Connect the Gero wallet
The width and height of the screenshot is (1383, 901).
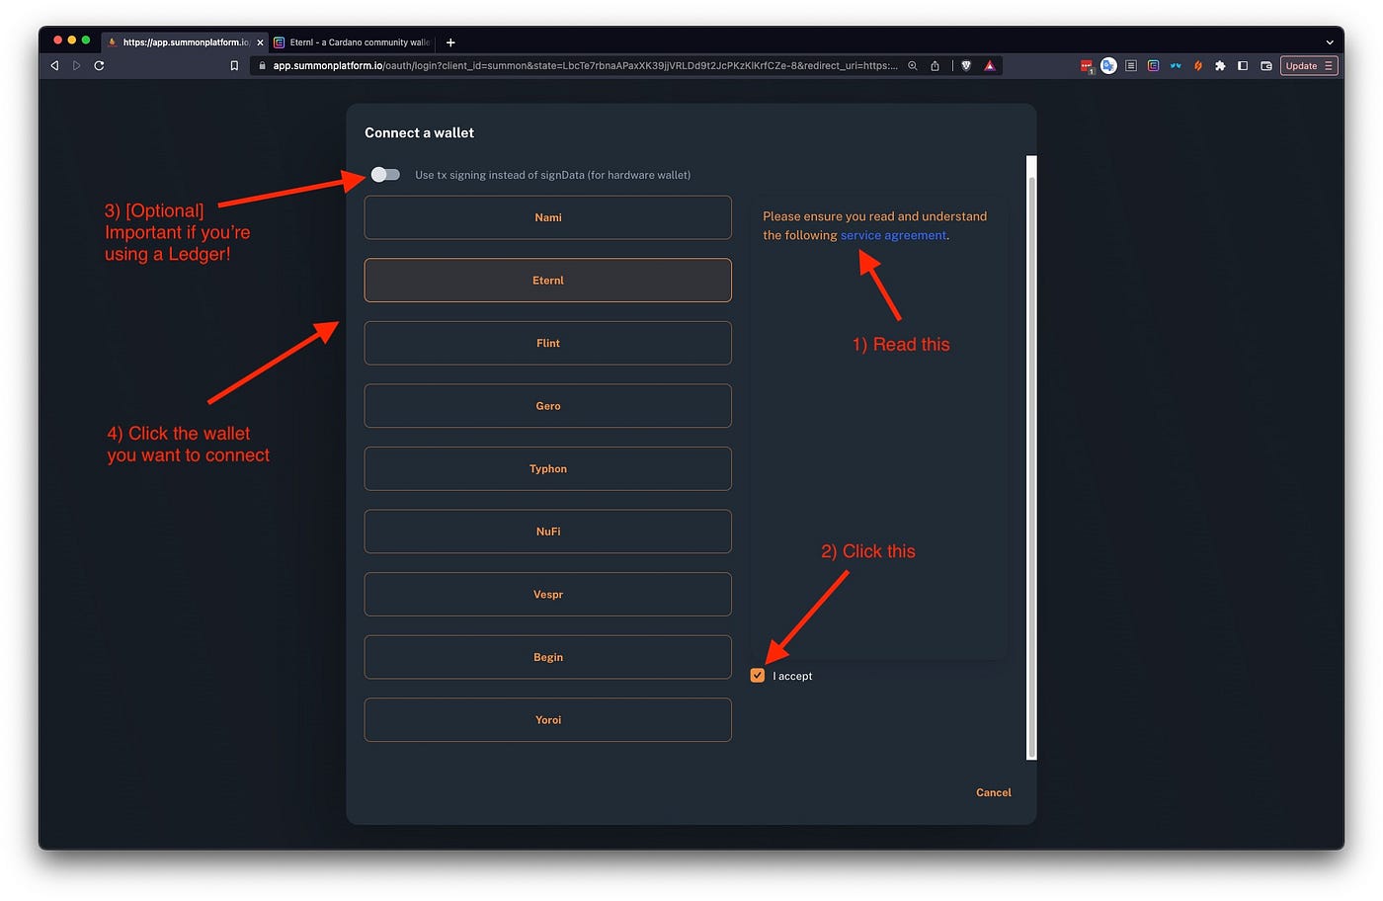coord(548,406)
